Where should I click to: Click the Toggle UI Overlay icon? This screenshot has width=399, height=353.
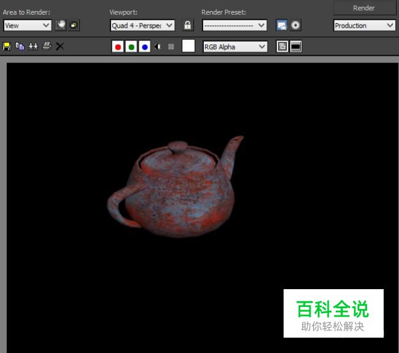[282, 47]
